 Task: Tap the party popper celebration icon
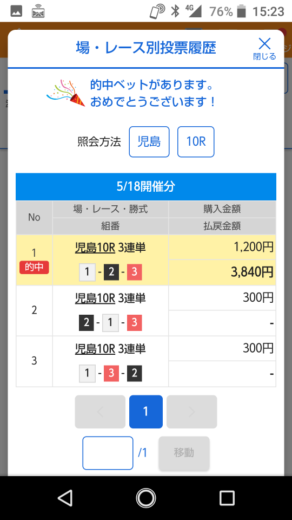tap(66, 93)
